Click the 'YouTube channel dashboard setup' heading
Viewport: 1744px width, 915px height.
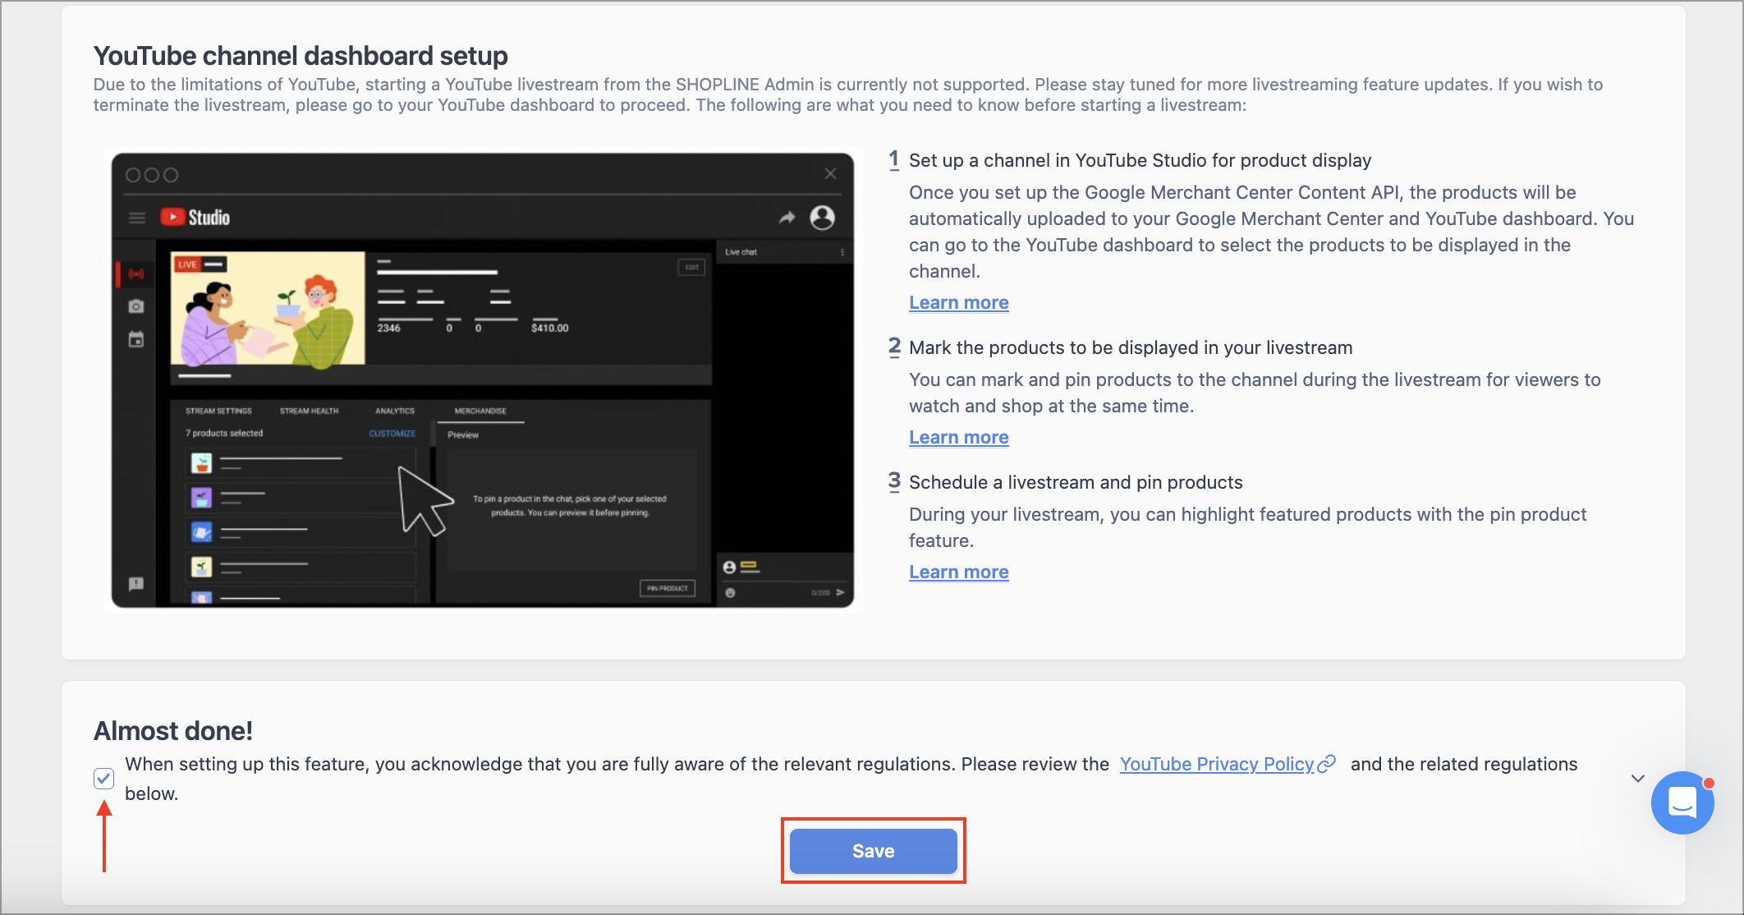pyautogui.click(x=301, y=55)
